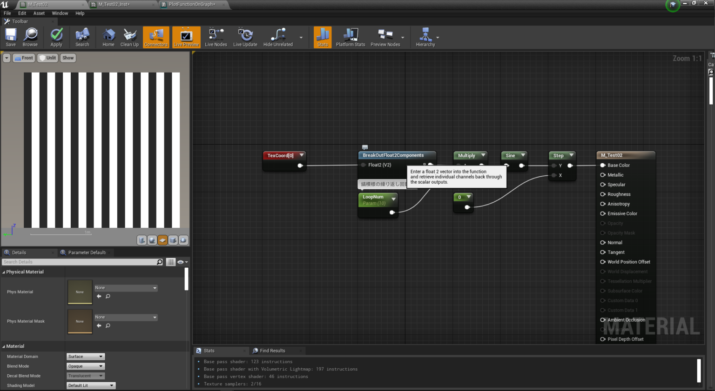
Task: Toggle Unlit shading in the preview
Action: (47, 58)
